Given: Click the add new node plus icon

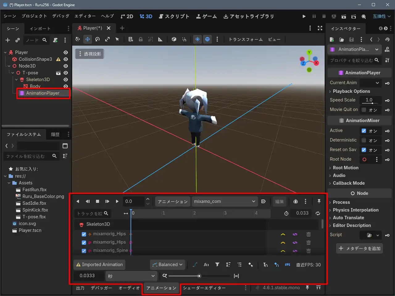Looking at the screenshot, I should [8, 40].
